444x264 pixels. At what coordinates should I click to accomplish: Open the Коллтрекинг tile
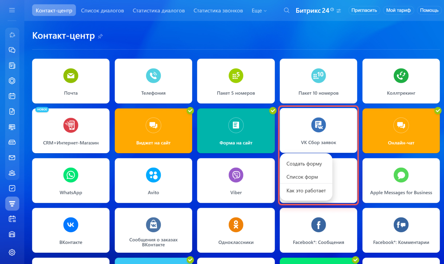pyautogui.click(x=401, y=81)
